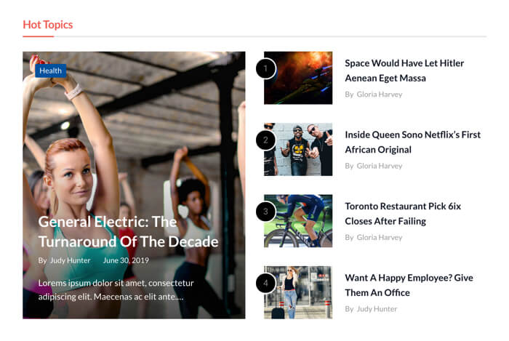Click the number 4 rank badge
Viewport: 509px width, 341px height.
pos(265,283)
